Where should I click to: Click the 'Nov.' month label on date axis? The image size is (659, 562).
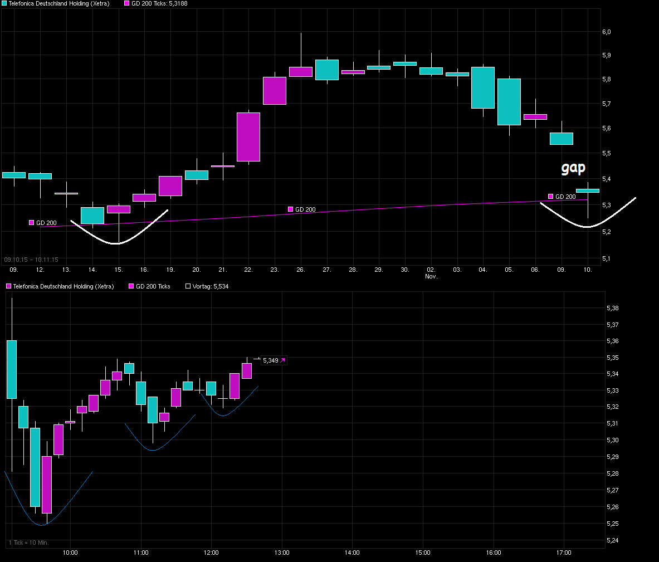pyautogui.click(x=431, y=276)
